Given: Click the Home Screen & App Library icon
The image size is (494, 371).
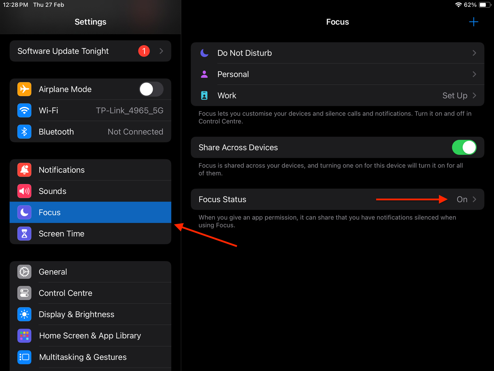Looking at the screenshot, I should pyautogui.click(x=24, y=336).
